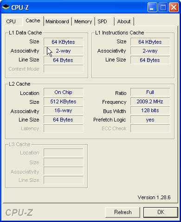Click the L2 Cache Size 512 KBytes field

click(64, 101)
